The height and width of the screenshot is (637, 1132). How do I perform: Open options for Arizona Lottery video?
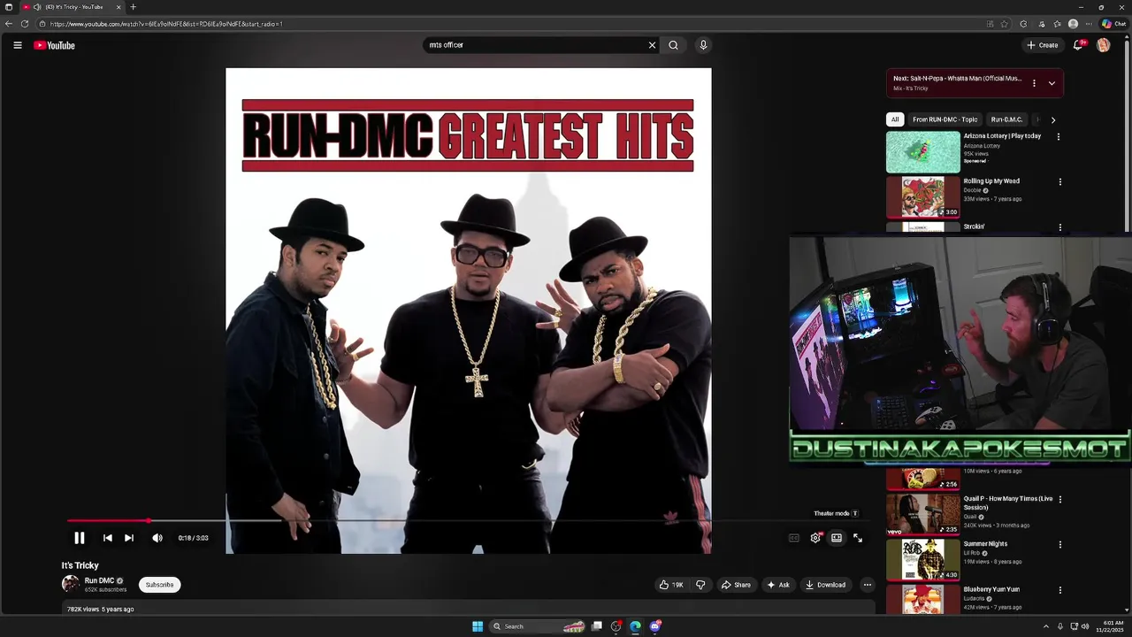click(x=1059, y=137)
